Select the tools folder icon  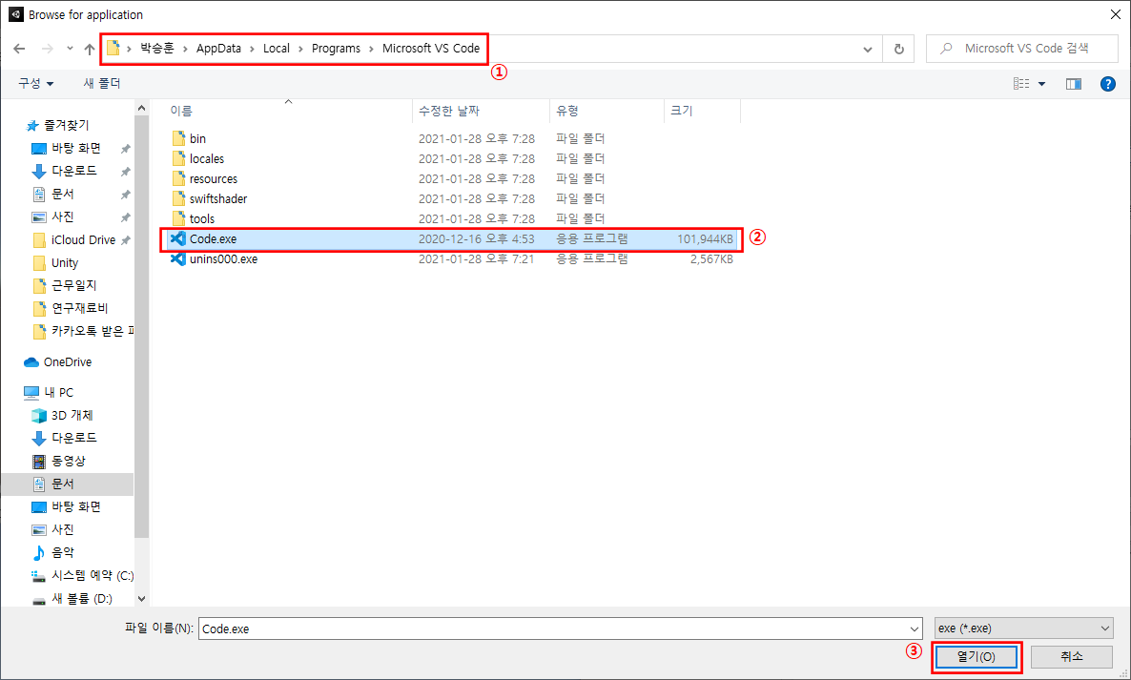pyautogui.click(x=178, y=218)
